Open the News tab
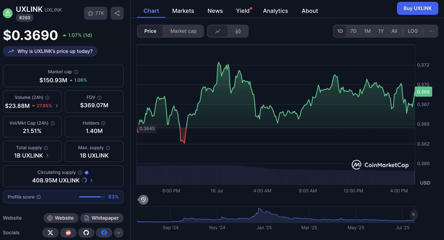The image size is (444, 240). point(215,11)
